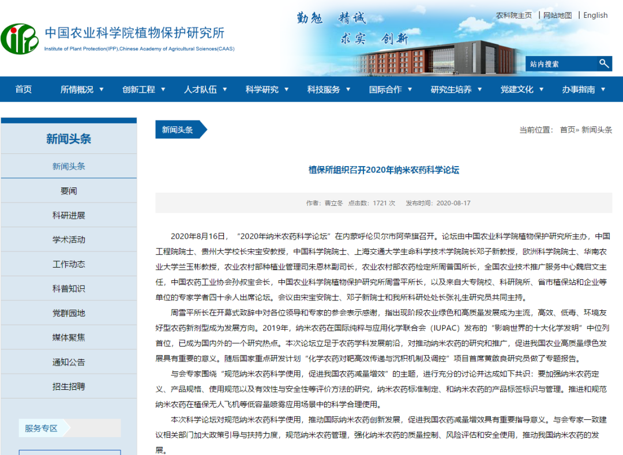The image size is (623, 455).
Task: Expand dropdown arrow beside 研究生培养
Action: [x=479, y=89]
